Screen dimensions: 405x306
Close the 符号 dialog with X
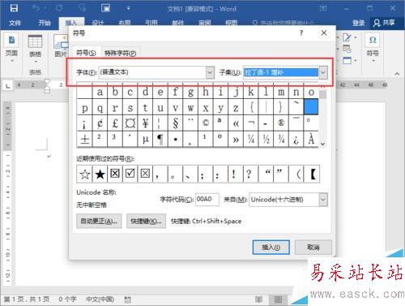[324, 33]
